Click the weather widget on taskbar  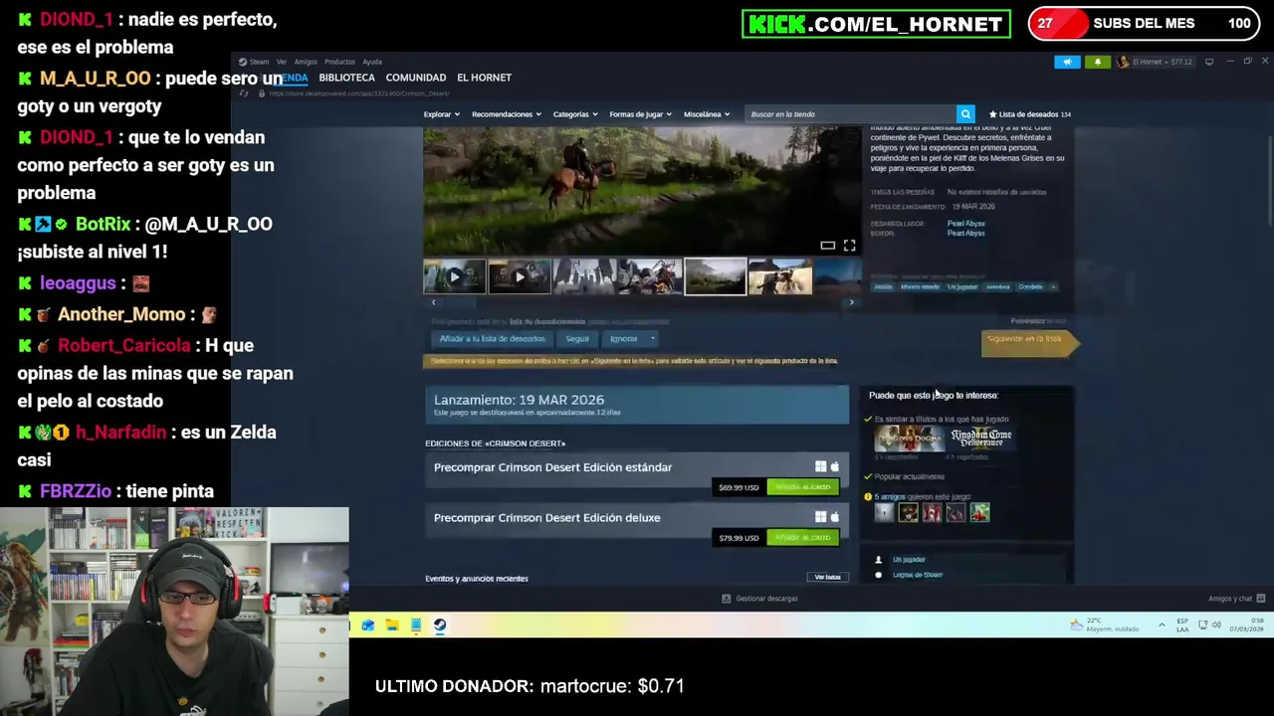point(1105,626)
